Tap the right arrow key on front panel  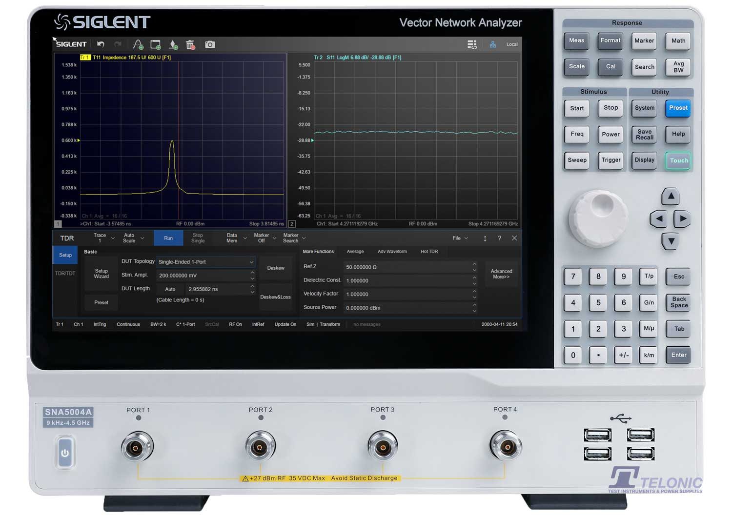(x=683, y=219)
